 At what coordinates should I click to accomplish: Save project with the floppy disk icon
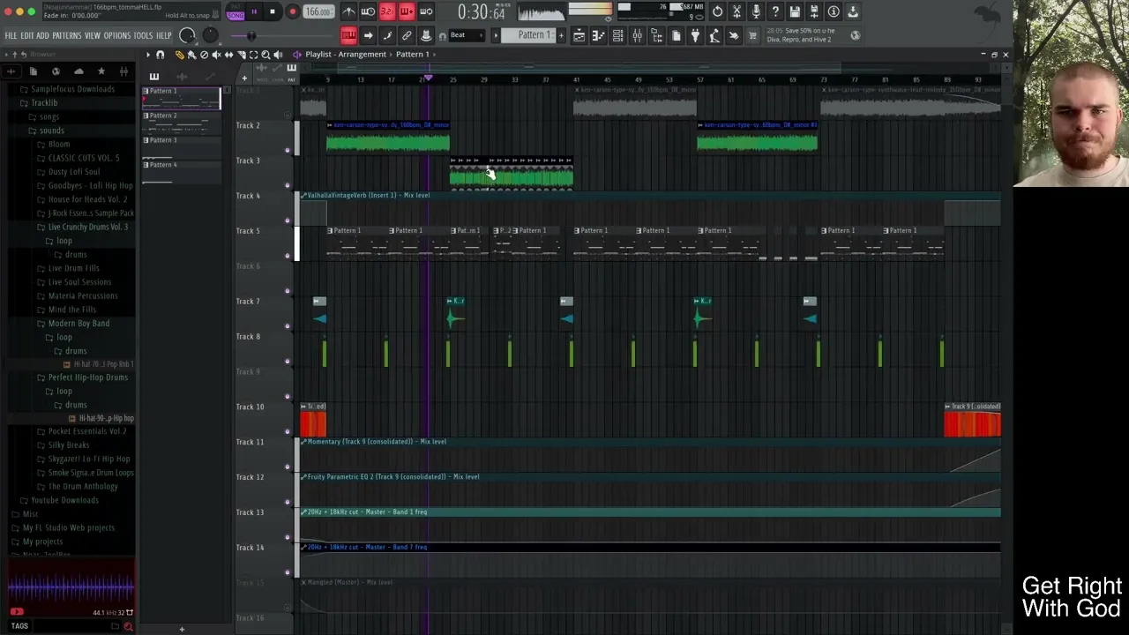pos(795,11)
